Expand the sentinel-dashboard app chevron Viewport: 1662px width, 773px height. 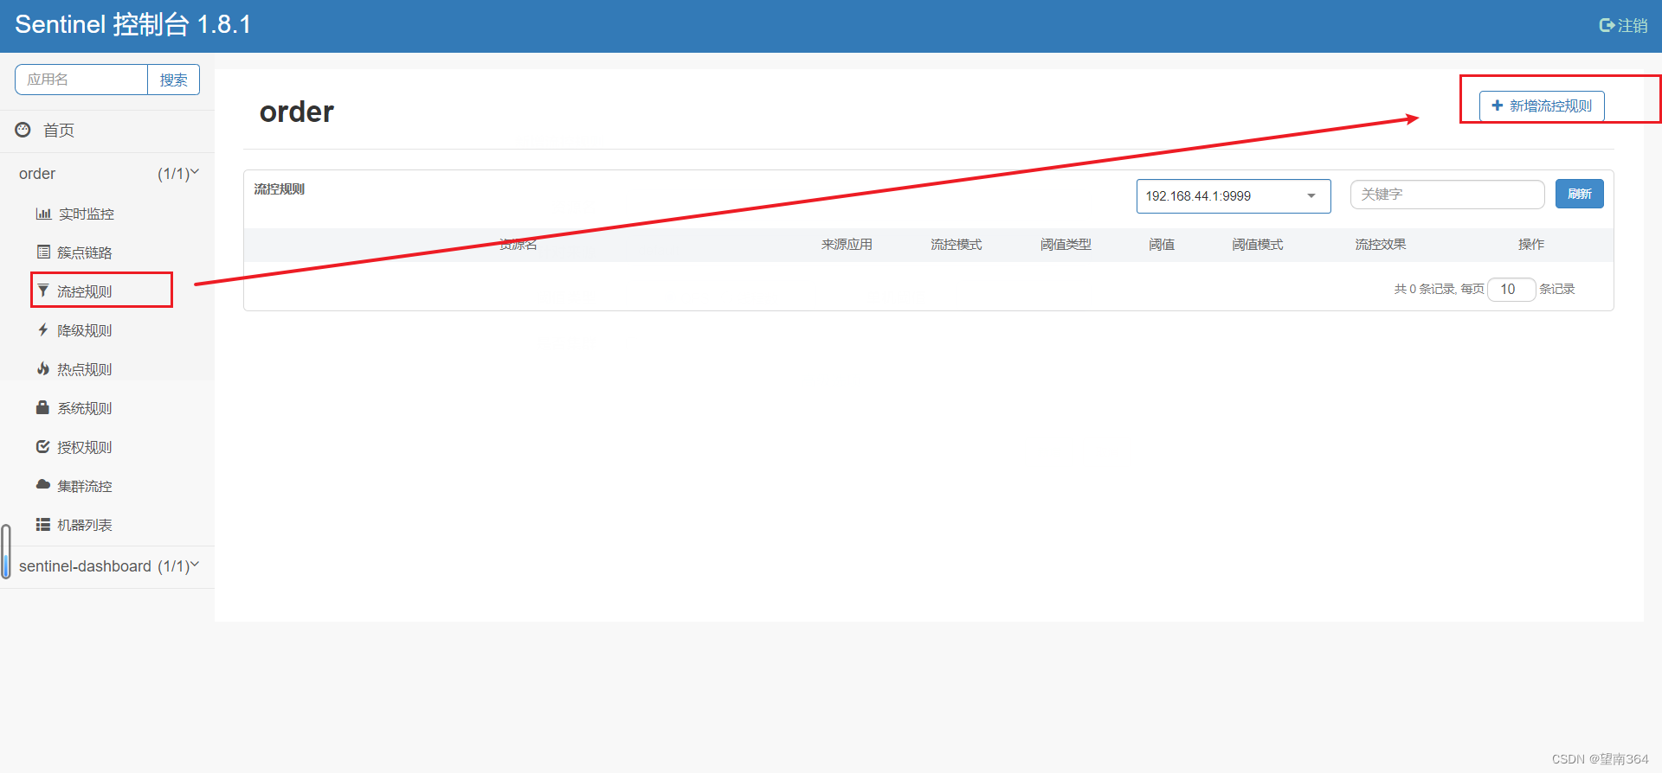coord(195,565)
